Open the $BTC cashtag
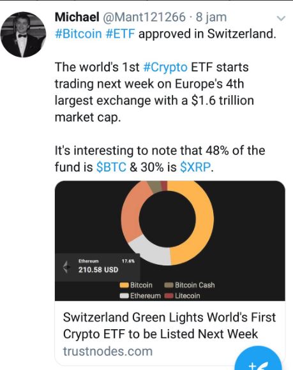The width and height of the screenshot is (293, 370). [111, 167]
